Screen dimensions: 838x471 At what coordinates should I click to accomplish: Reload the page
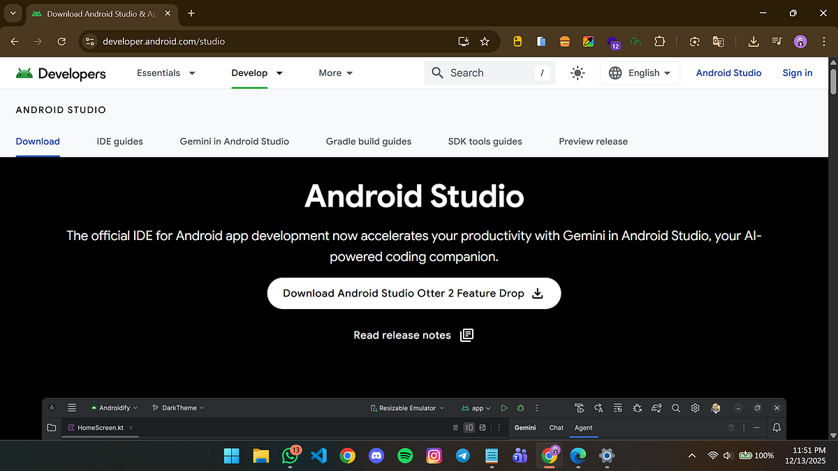[x=61, y=41]
